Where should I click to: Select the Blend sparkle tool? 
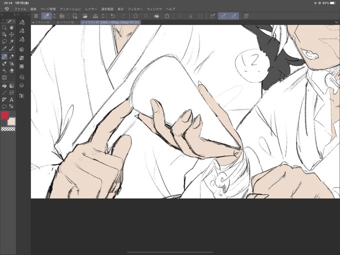[x=4, y=70]
